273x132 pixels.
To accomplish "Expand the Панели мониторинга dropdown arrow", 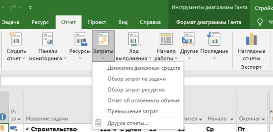I will coord(65,58).
